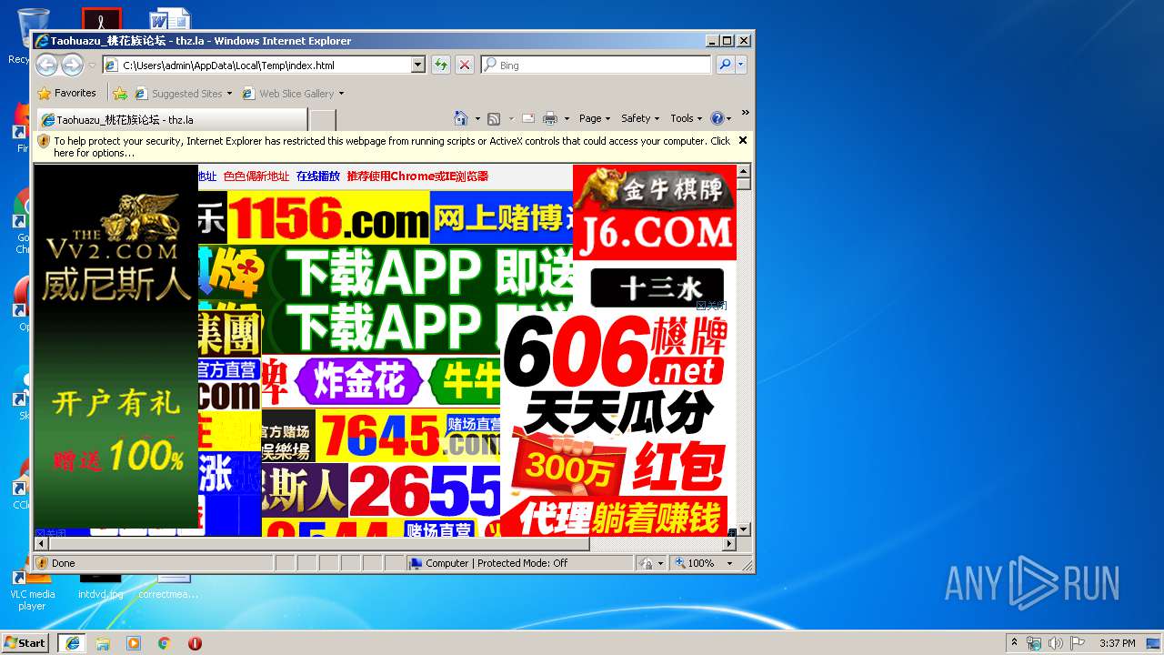Go forward with the Forward arrow button
Image resolution: width=1164 pixels, height=655 pixels.
(72, 65)
